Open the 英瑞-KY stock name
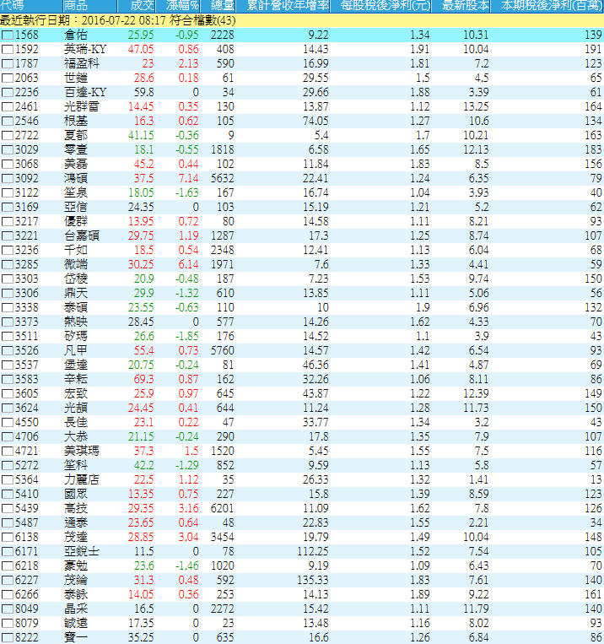Image resolution: width=604 pixels, height=644 pixels. 85,50
